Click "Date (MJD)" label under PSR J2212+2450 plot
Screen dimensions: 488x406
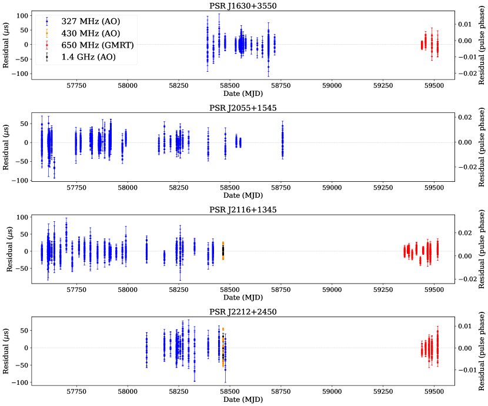(x=243, y=400)
